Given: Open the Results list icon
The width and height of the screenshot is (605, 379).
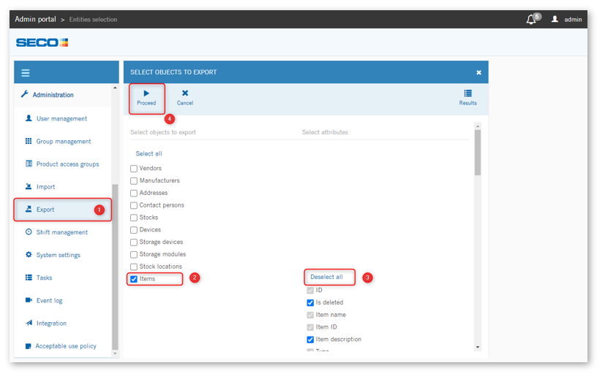Looking at the screenshot, I should 468,93.
